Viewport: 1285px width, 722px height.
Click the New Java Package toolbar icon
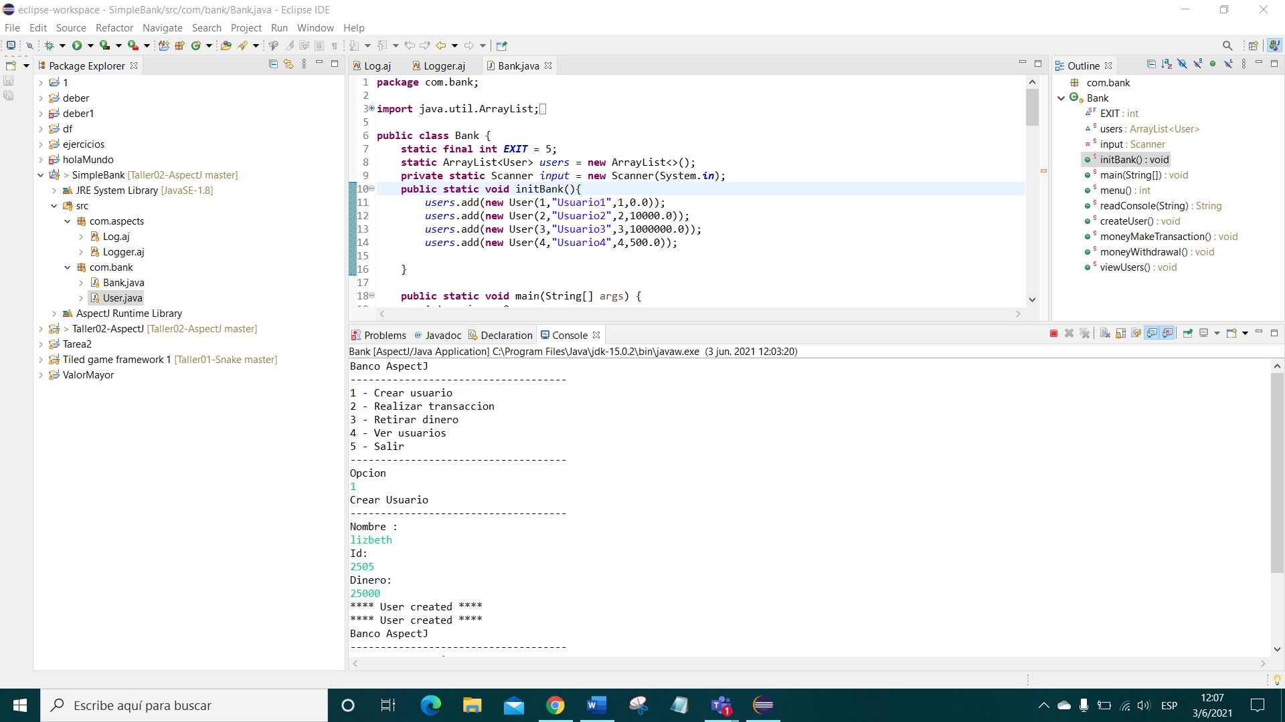179,45
